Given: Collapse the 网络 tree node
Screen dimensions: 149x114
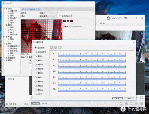Looking at the screenshot, I should [x=4, y=25].
